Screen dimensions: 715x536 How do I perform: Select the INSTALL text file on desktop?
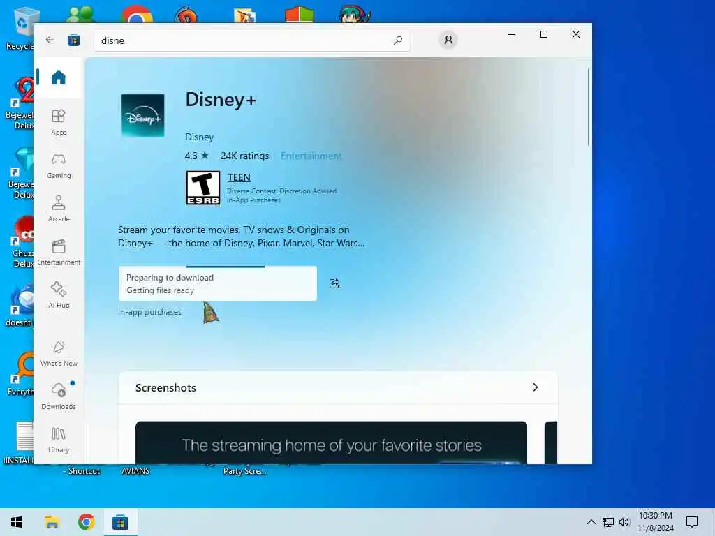(x=18, y=443)
